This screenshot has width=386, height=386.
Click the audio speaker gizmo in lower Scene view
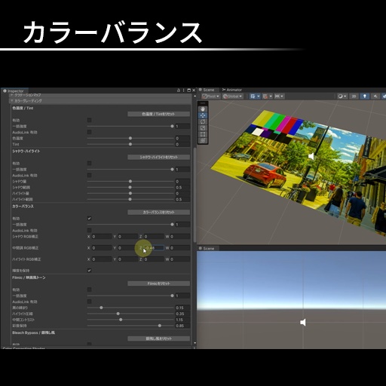(303, 323)
